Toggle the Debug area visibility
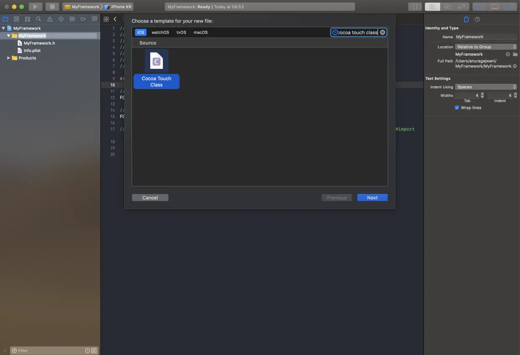520x355 pixels. point(495,7)
